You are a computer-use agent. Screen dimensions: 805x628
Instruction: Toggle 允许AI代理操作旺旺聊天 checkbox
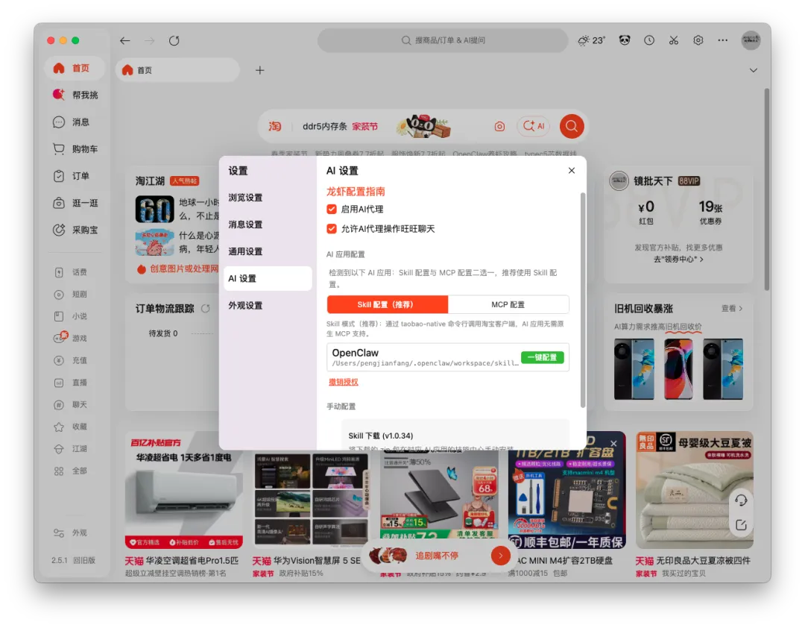tap(332, 229)
